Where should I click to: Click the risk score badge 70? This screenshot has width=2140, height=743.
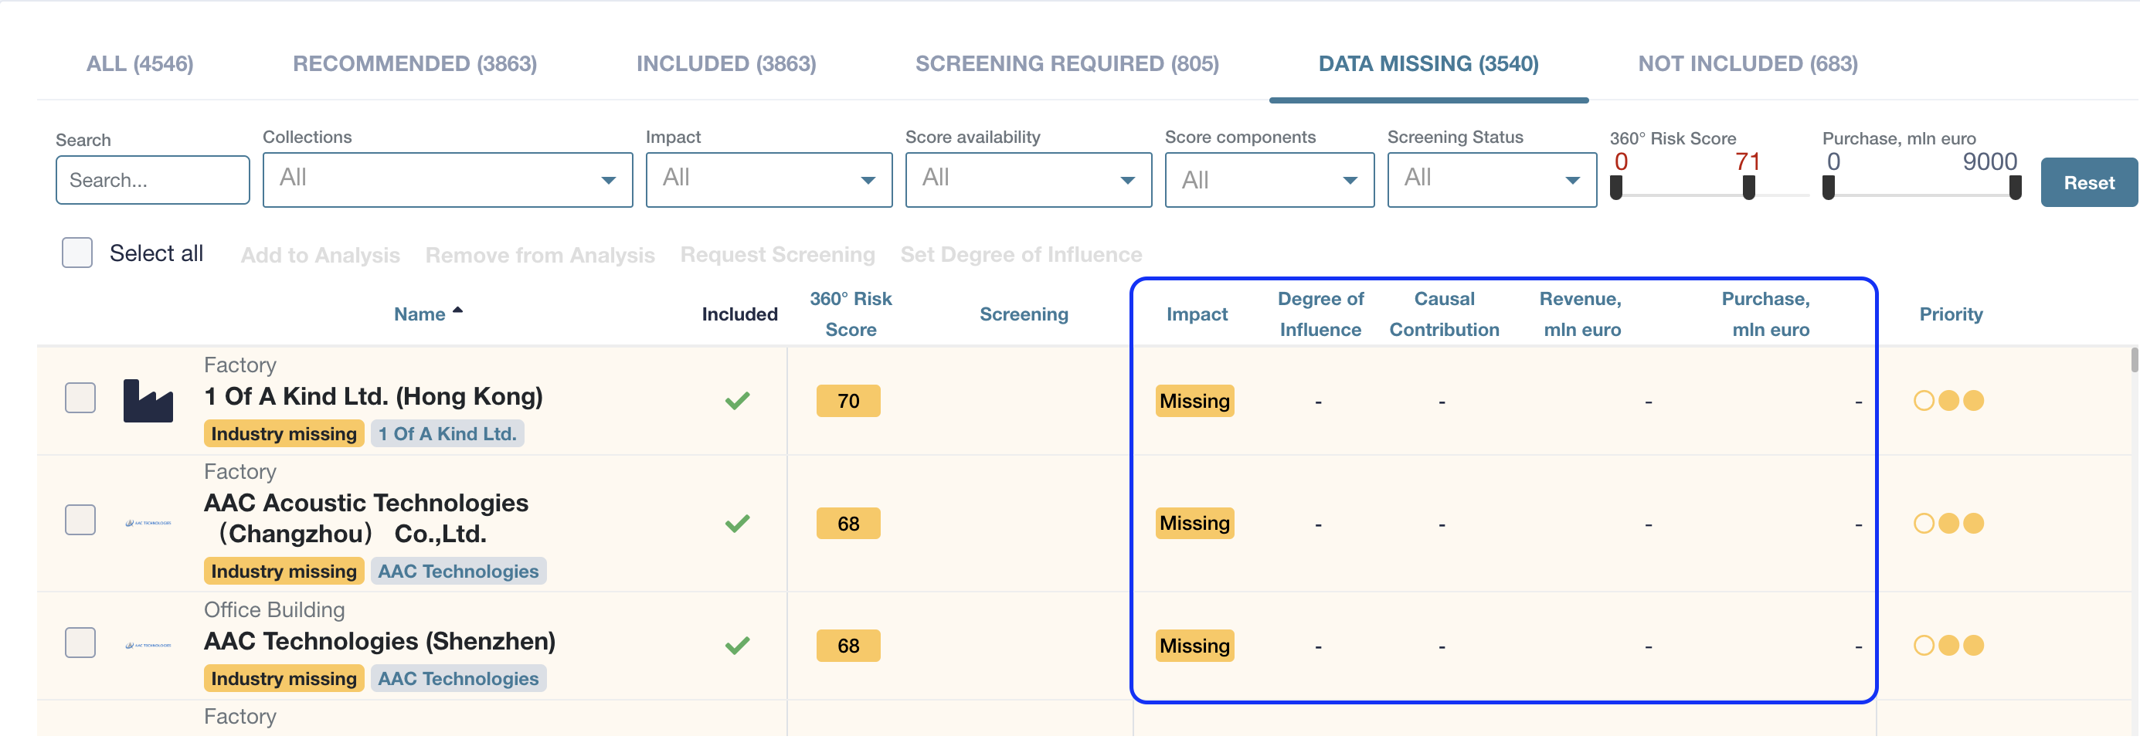pos(848,402)
